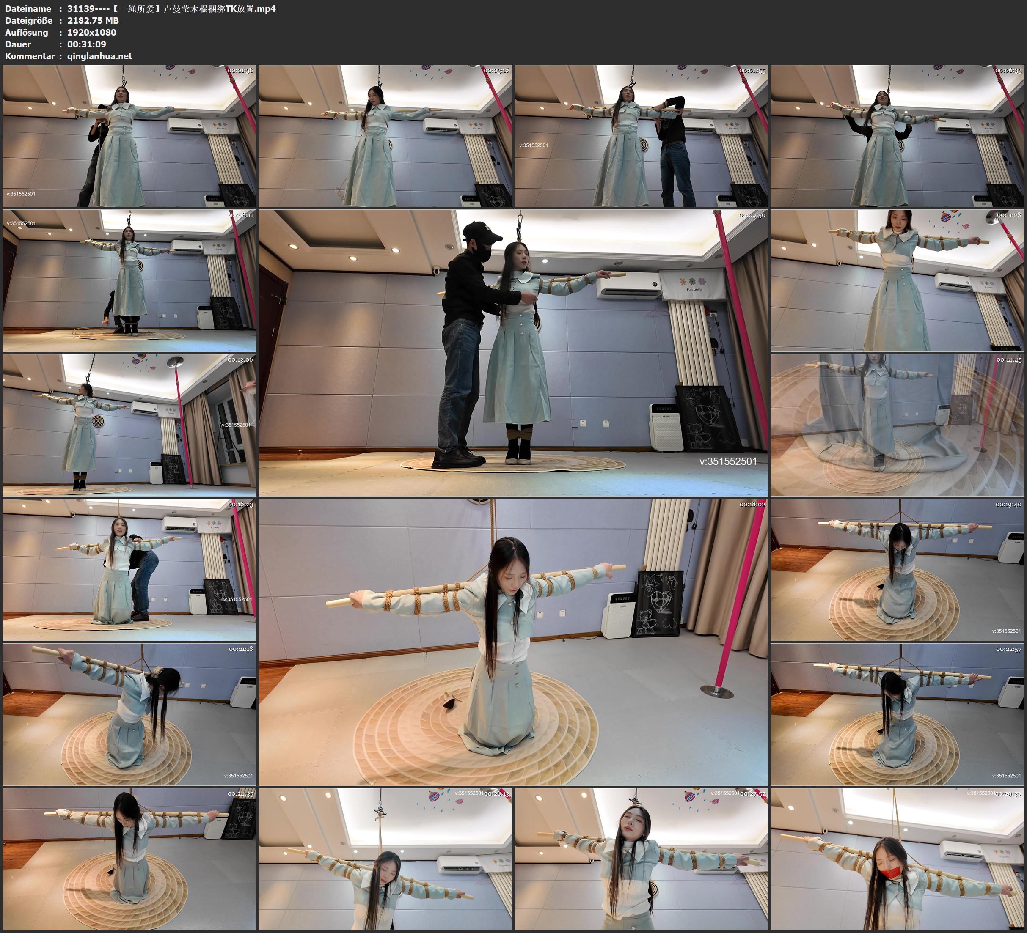Open the large thumbnail at 00:09:50

(513, 352)
